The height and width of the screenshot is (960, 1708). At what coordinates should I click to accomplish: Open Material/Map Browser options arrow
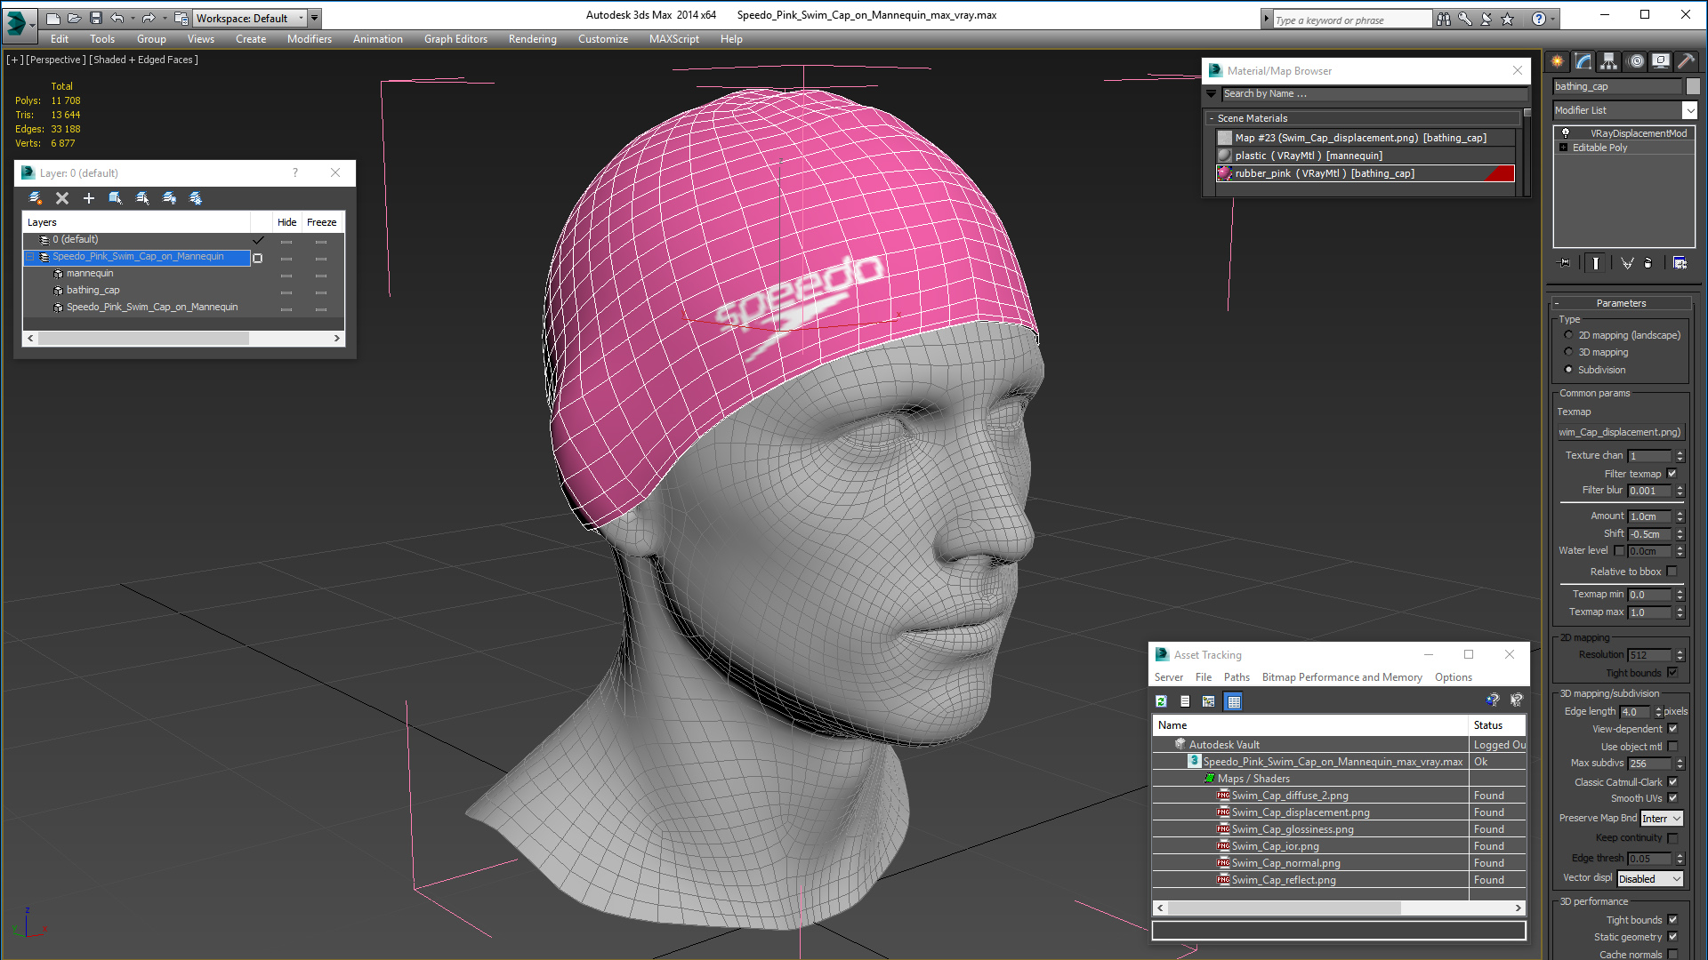tap(1211, 93)
